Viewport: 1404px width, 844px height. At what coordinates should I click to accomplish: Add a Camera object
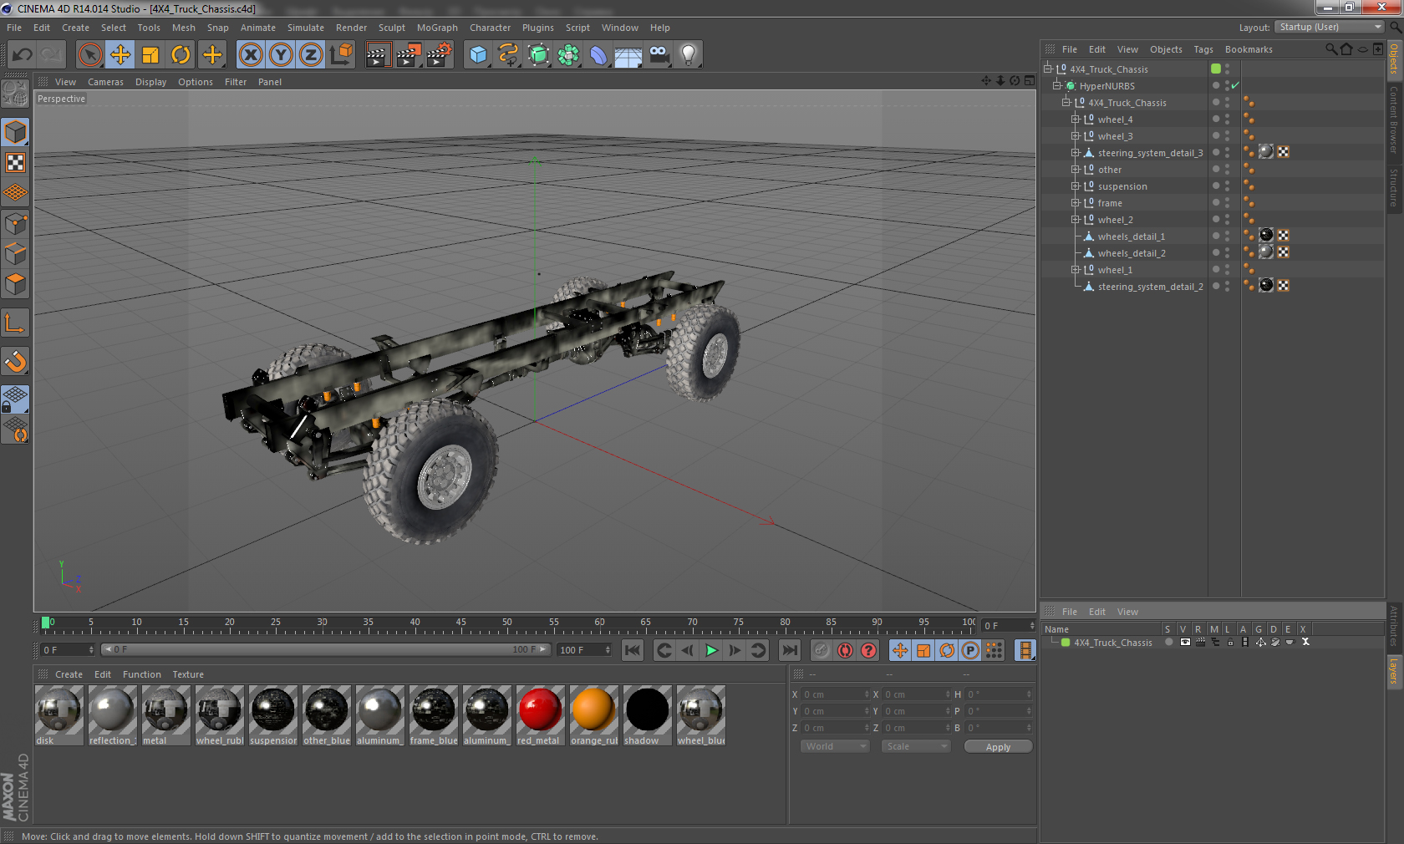click(659, 55)
